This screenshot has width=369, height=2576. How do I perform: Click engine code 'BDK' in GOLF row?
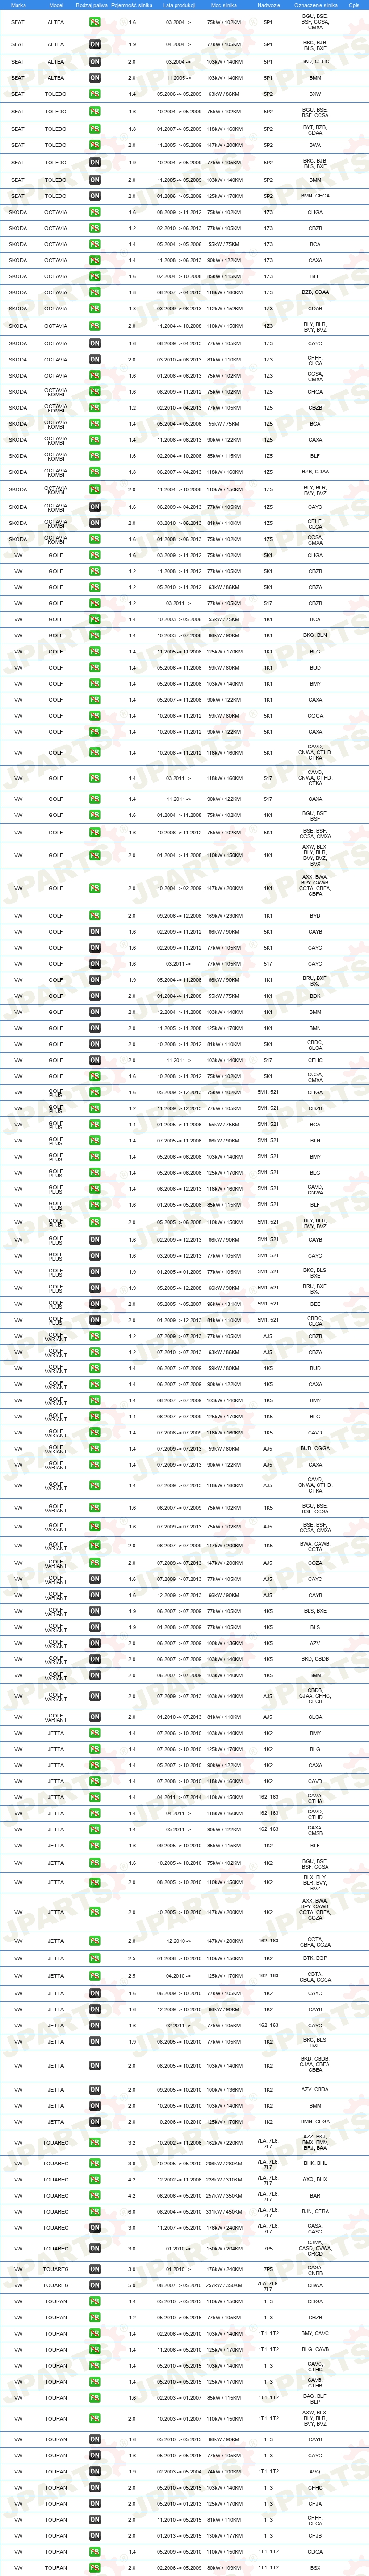click(x=315, y=996)
